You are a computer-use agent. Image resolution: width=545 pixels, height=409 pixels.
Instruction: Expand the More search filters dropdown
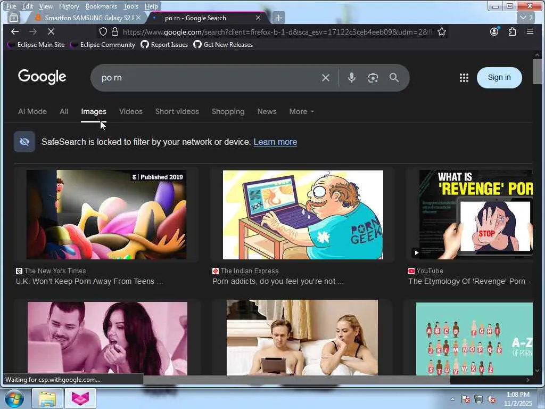click(x=301, y=112)
